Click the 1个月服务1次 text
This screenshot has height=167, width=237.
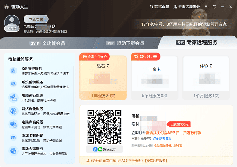[x=206, y=96]
